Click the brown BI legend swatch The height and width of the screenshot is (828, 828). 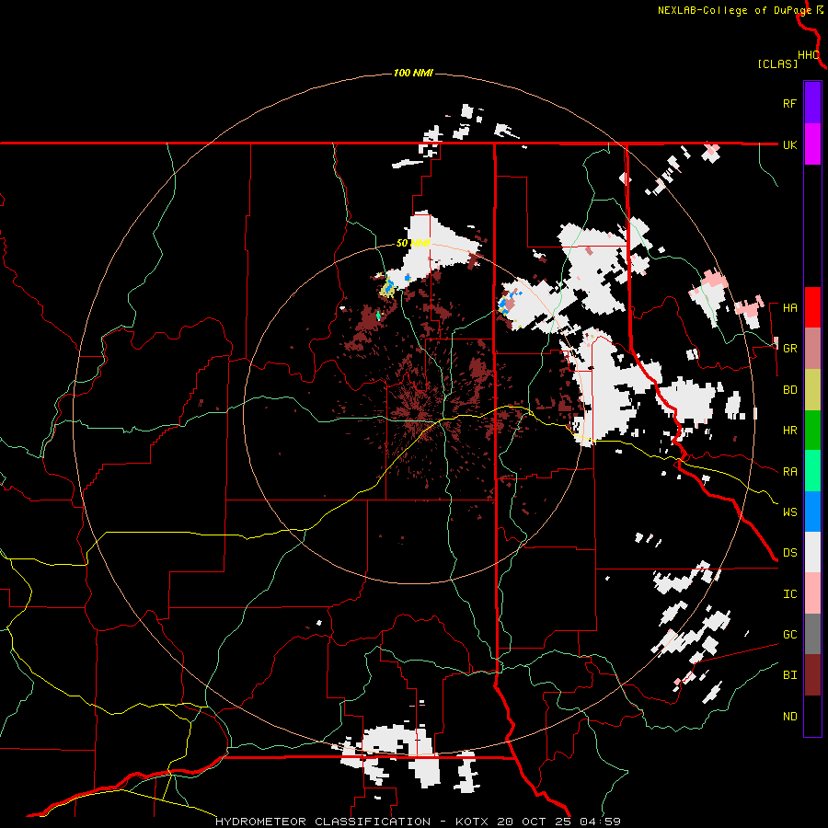click(812, 675)
